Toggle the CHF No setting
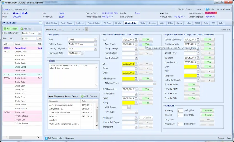The image size is (234, 142). coord(208,71)
